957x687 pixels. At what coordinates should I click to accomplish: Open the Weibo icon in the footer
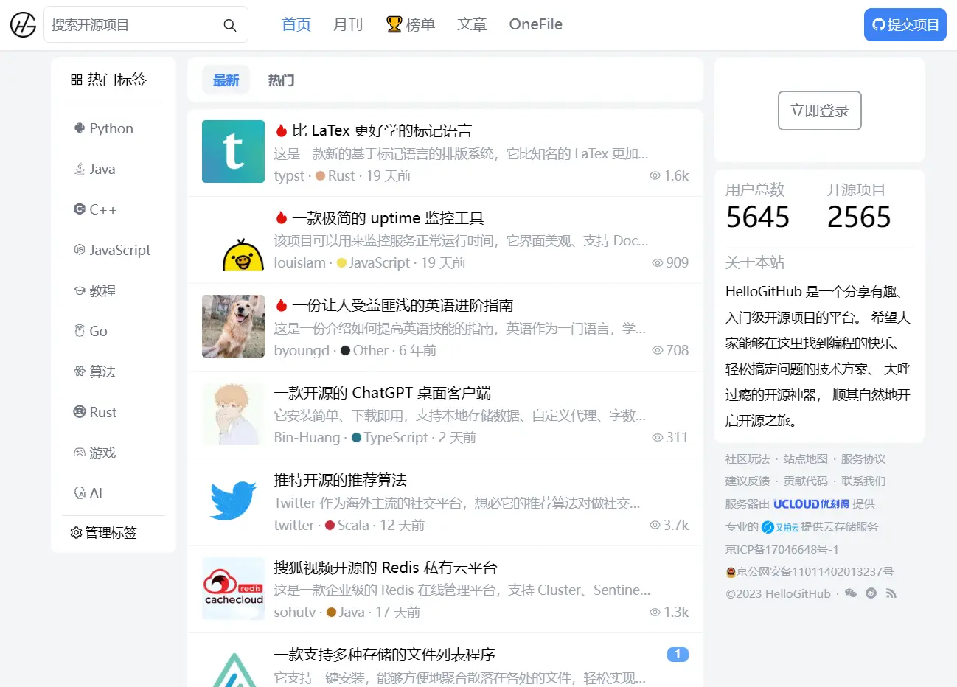click(871, 593)
